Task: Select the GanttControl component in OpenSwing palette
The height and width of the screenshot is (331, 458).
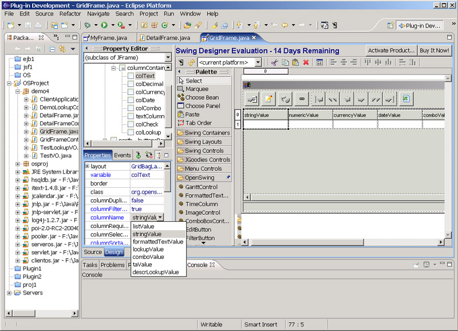Action: pyautogui.click(x=201, y=187)
